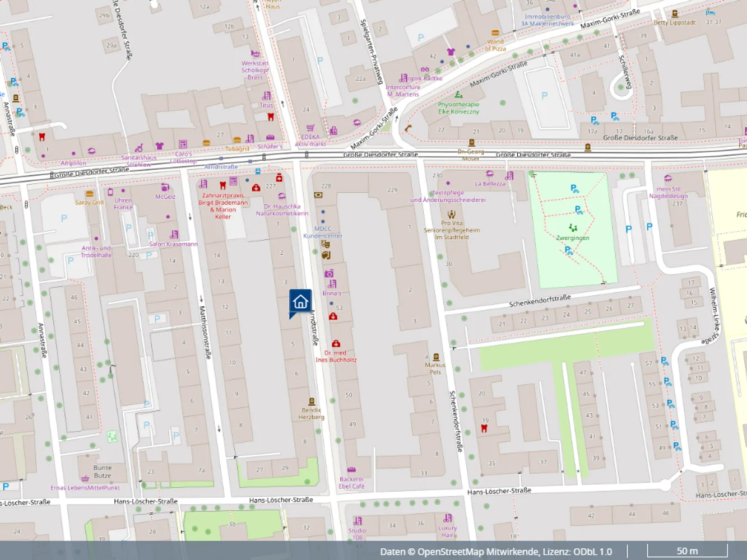The height and width of the screenshot is (560, 747).
Task: Click the EDEKA aktiv markt shopping cart icon
Action: point(310,128)
